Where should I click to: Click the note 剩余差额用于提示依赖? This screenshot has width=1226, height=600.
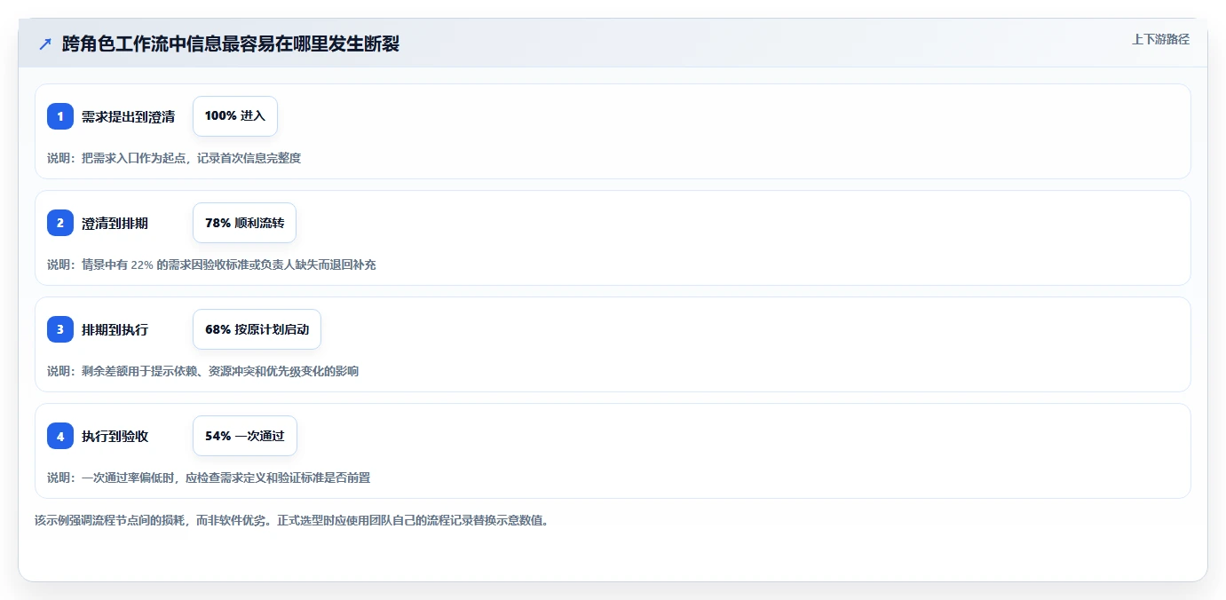point(202,371)
